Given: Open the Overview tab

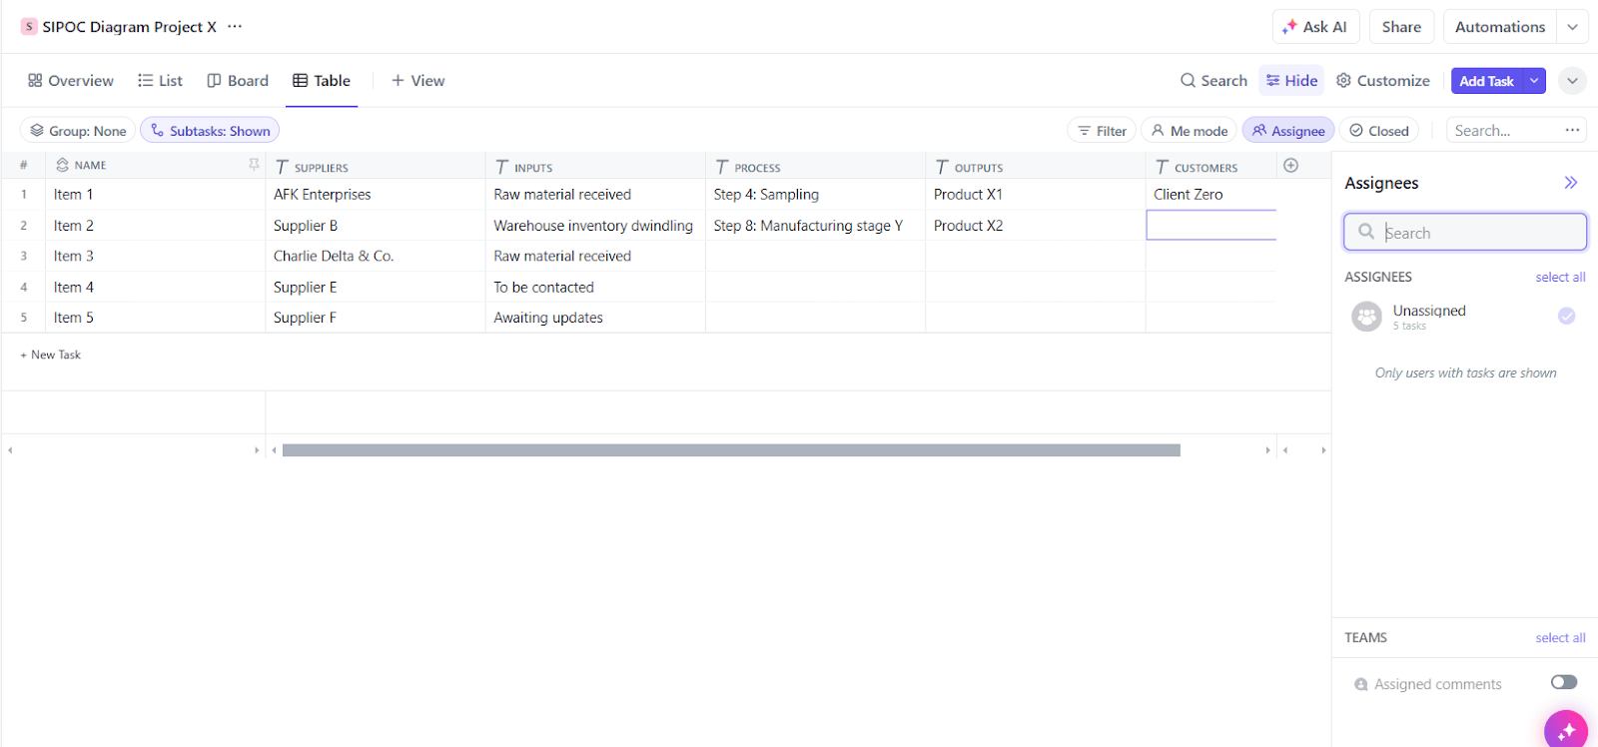Looking at the screenshot, I should pyautogui.click(x=71, y=81).
